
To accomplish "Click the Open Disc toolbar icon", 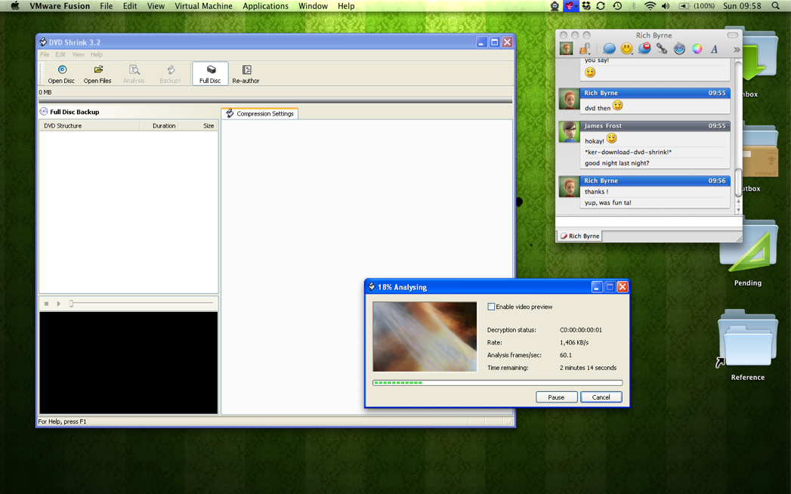I will [x=61, y=73].
